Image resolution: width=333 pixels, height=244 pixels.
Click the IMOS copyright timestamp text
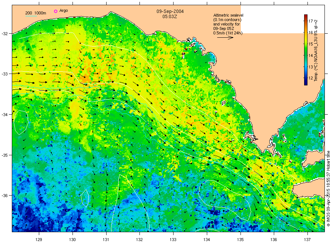(328, 189)
